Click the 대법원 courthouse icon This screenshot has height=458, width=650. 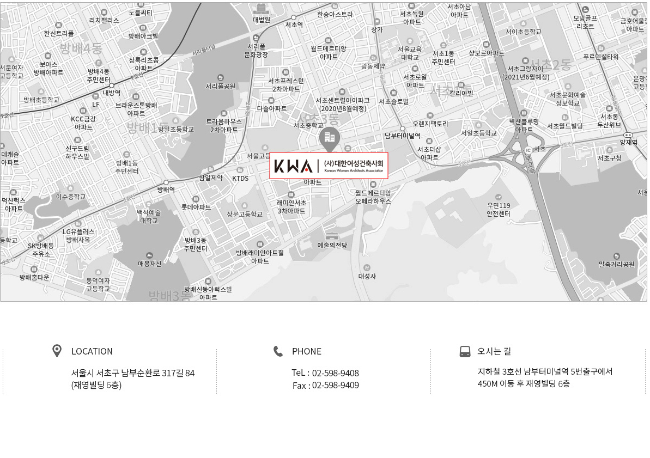click(261, 9)
